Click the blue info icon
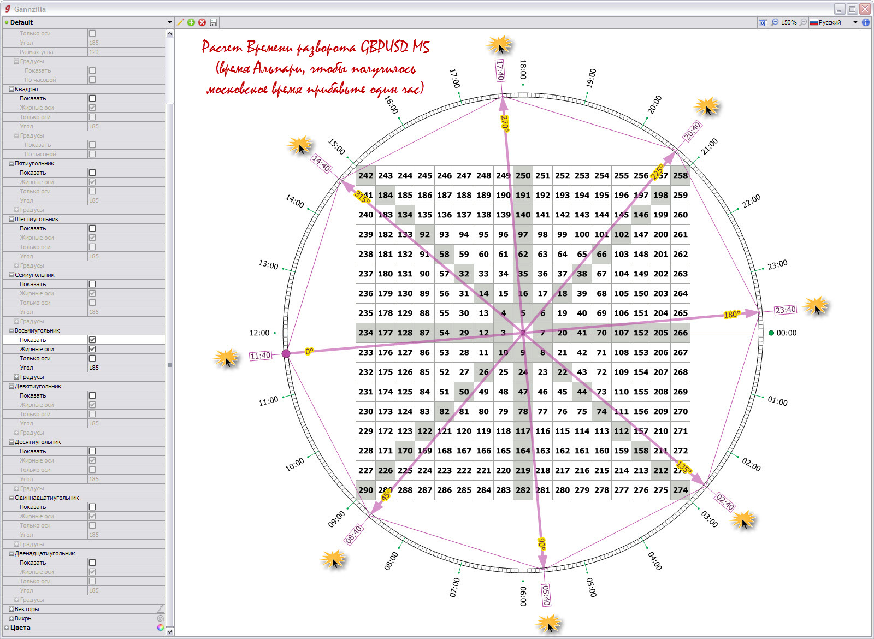The image size is (874, 639). coord(866,22)
